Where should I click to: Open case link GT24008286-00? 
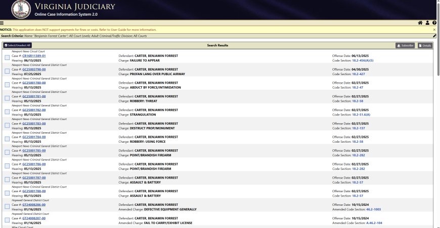pyautogui.click(x=34, y=205)
